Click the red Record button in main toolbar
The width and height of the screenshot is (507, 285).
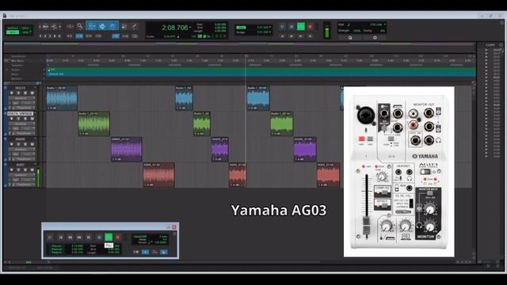(310, 27)
